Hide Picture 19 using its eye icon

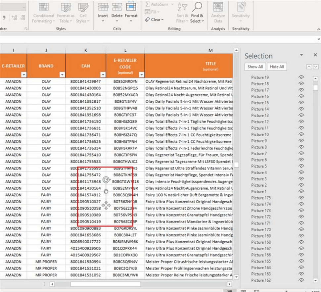pos(301,77)
